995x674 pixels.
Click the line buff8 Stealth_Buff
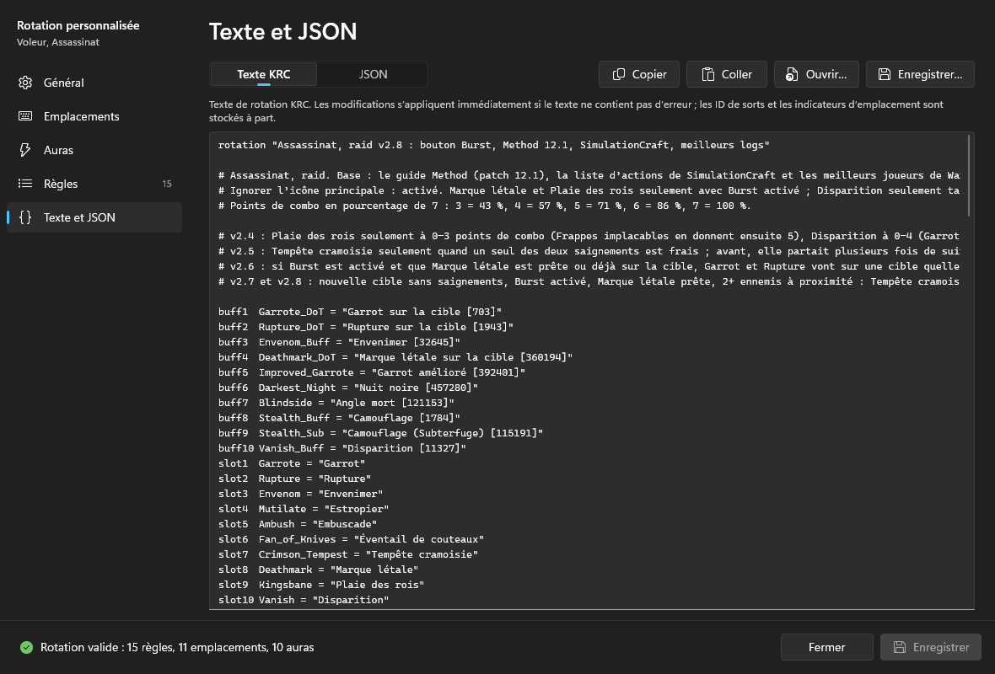coord(339,418)
